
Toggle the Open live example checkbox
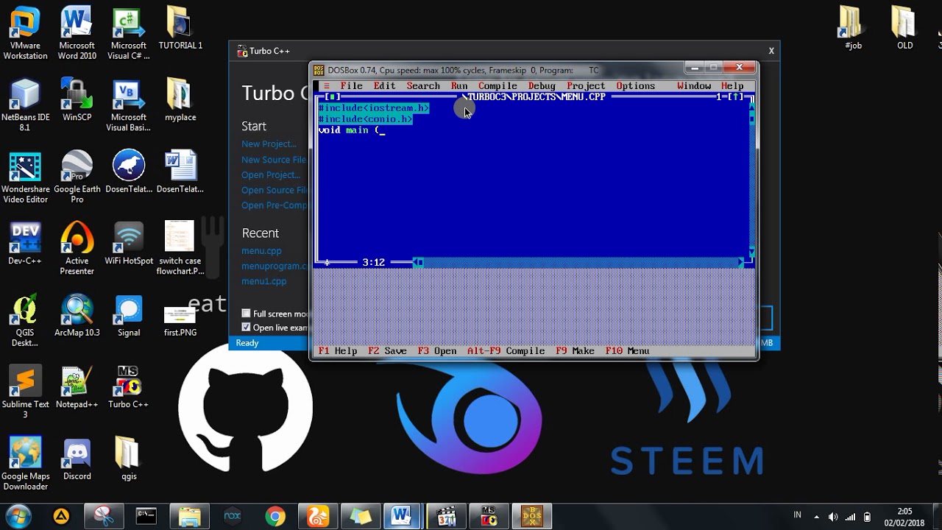[247, 328]
